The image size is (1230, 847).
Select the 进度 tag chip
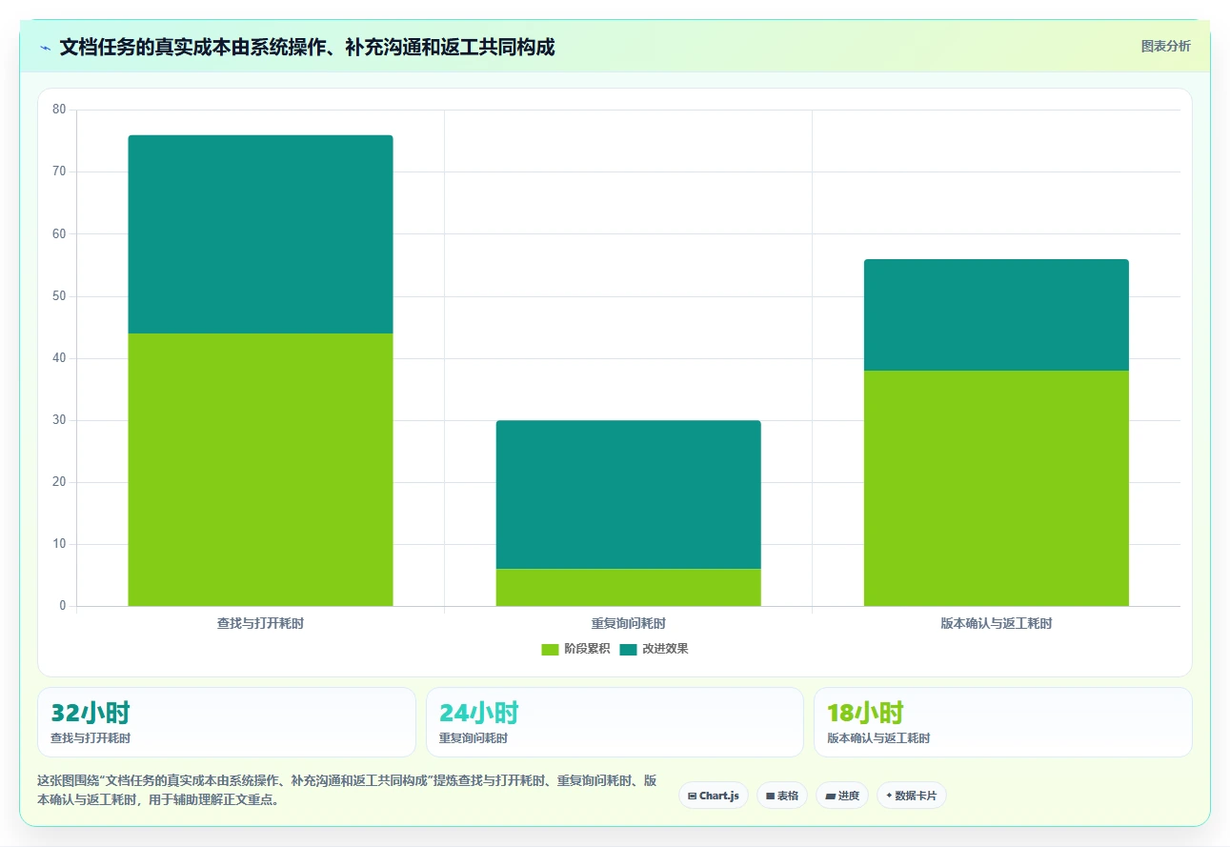point(842,796)
